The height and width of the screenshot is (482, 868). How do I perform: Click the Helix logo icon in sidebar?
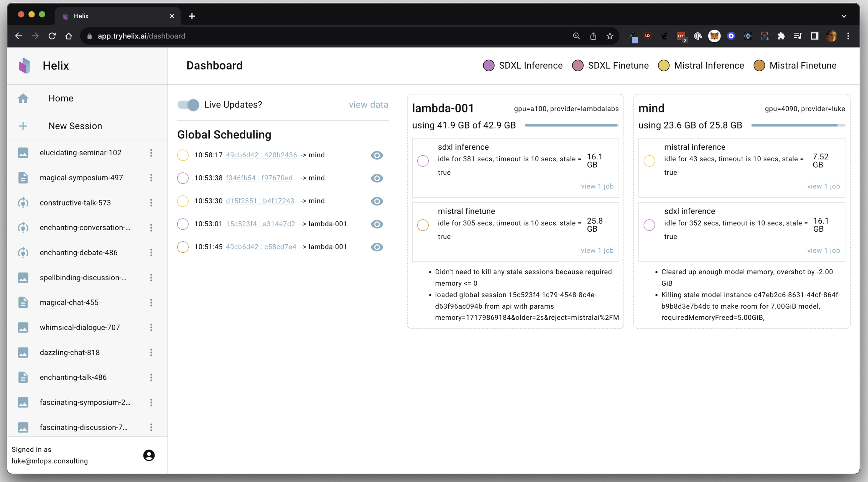pos(24,65)
